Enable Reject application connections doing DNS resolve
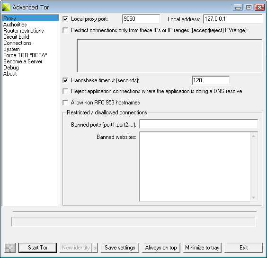267x258 pixels. tap(65, 91)
